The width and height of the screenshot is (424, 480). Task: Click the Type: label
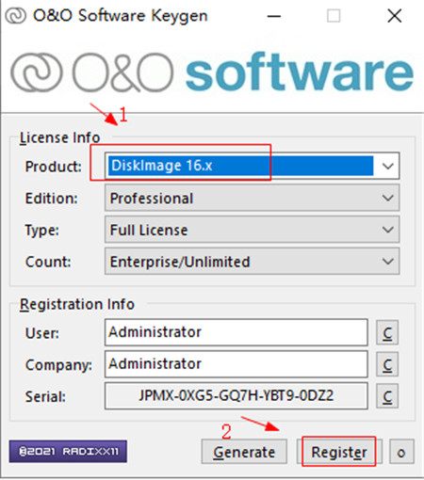point(42,231)
